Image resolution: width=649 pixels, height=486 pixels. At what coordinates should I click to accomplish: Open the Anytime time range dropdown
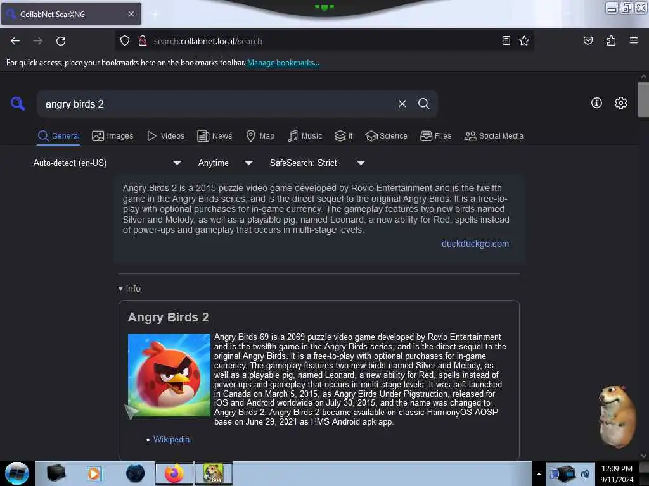[x=225, y=163]
